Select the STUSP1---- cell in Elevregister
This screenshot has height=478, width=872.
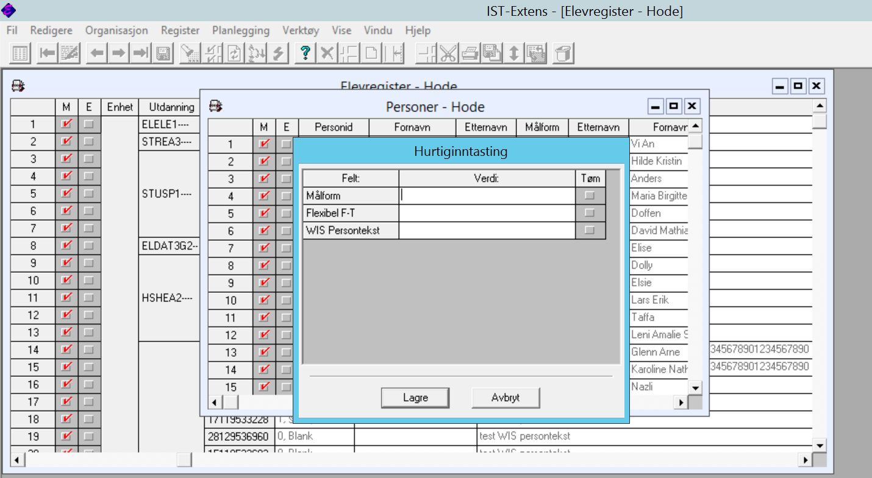pyautogui.click(x=170, y=194)
